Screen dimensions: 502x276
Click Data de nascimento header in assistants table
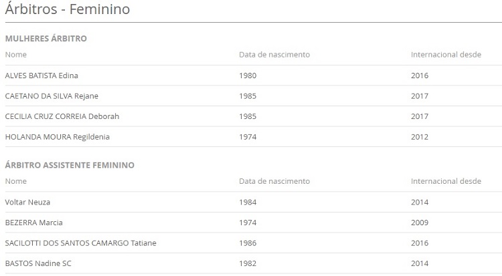(274, 181)
